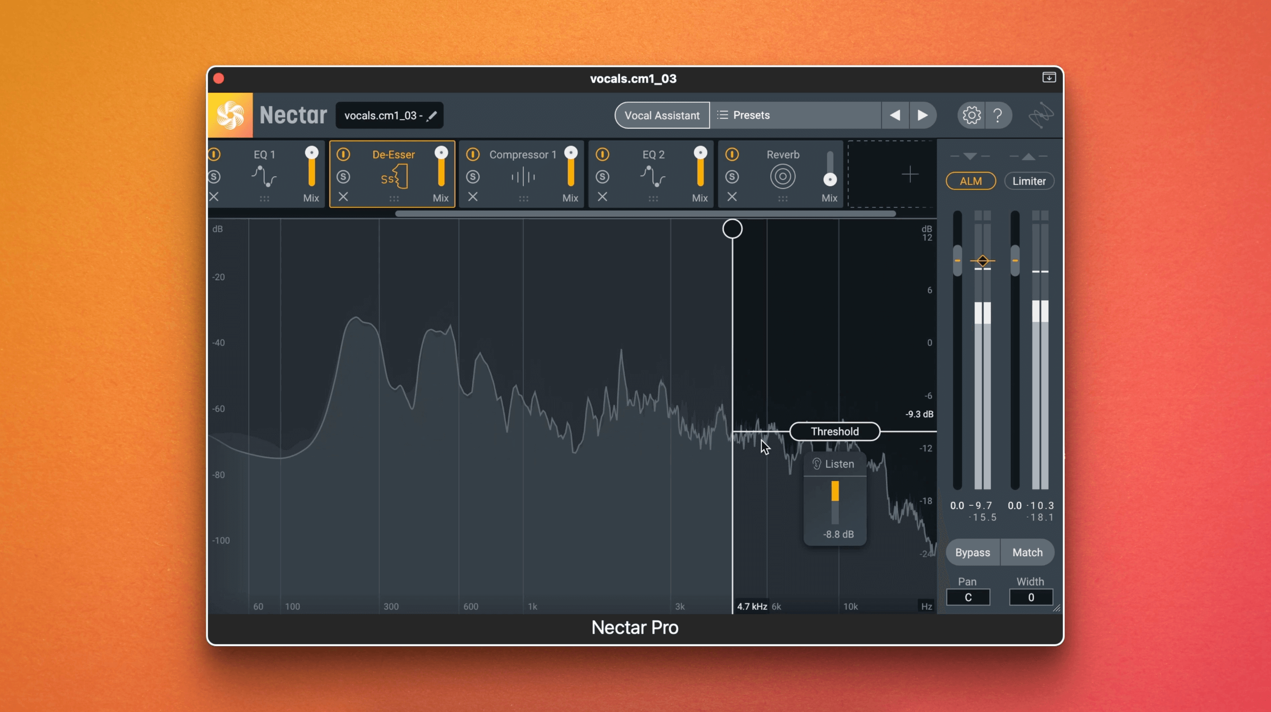
Task: Click the -9.3 dB threshold readout
Action: 919,414
